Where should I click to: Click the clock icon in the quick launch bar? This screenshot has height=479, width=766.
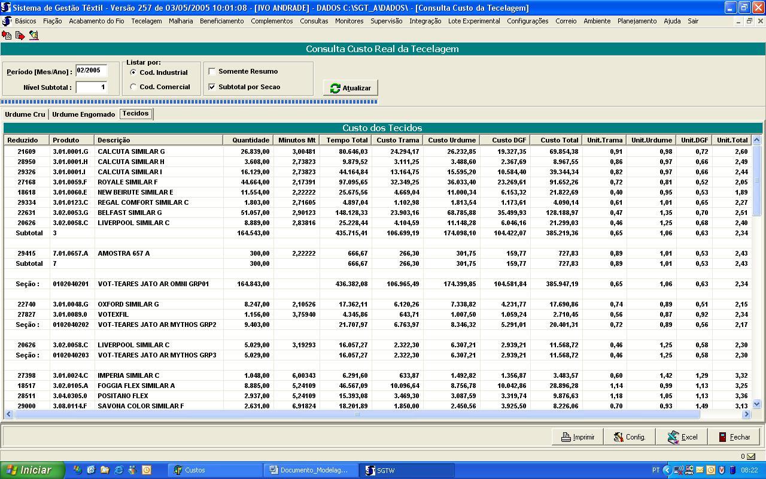[x=146, y=470]
